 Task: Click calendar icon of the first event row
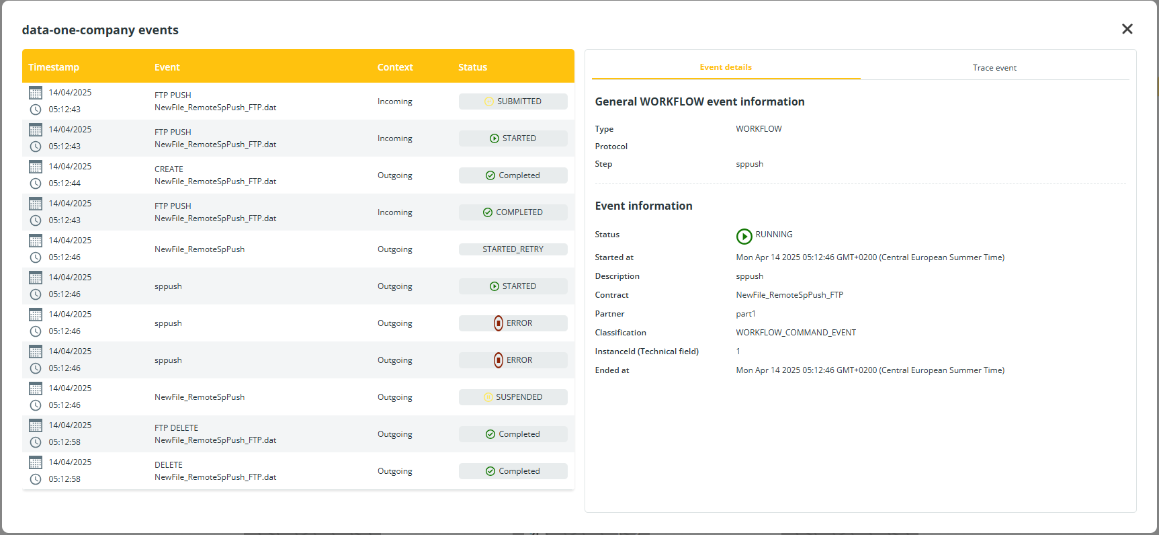point(36,93)
